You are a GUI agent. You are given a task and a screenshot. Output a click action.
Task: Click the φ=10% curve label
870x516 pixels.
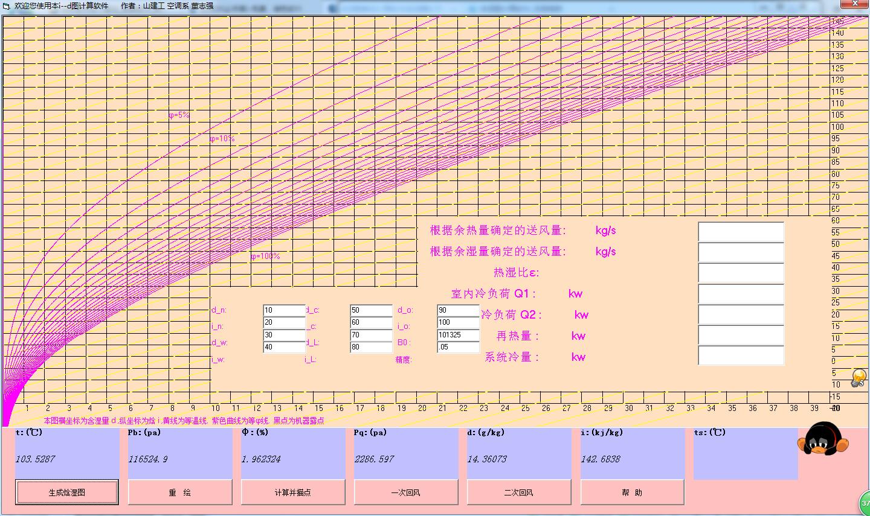pyautogui.click(x=222, y=139)
